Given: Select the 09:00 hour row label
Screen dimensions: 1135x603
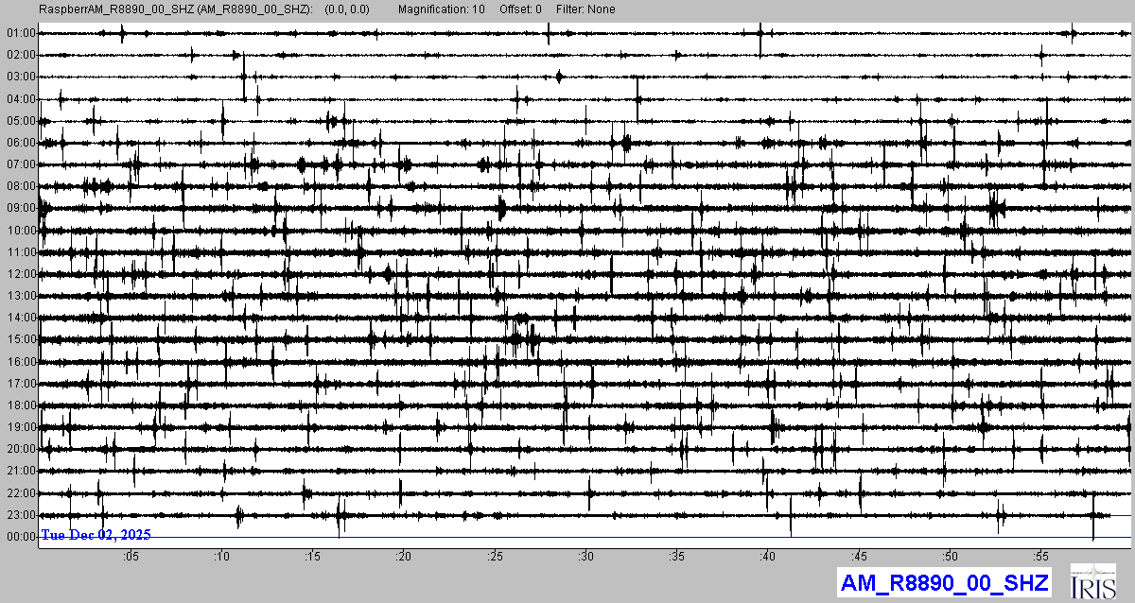Looking at the screenshot, I should point(21,208).
